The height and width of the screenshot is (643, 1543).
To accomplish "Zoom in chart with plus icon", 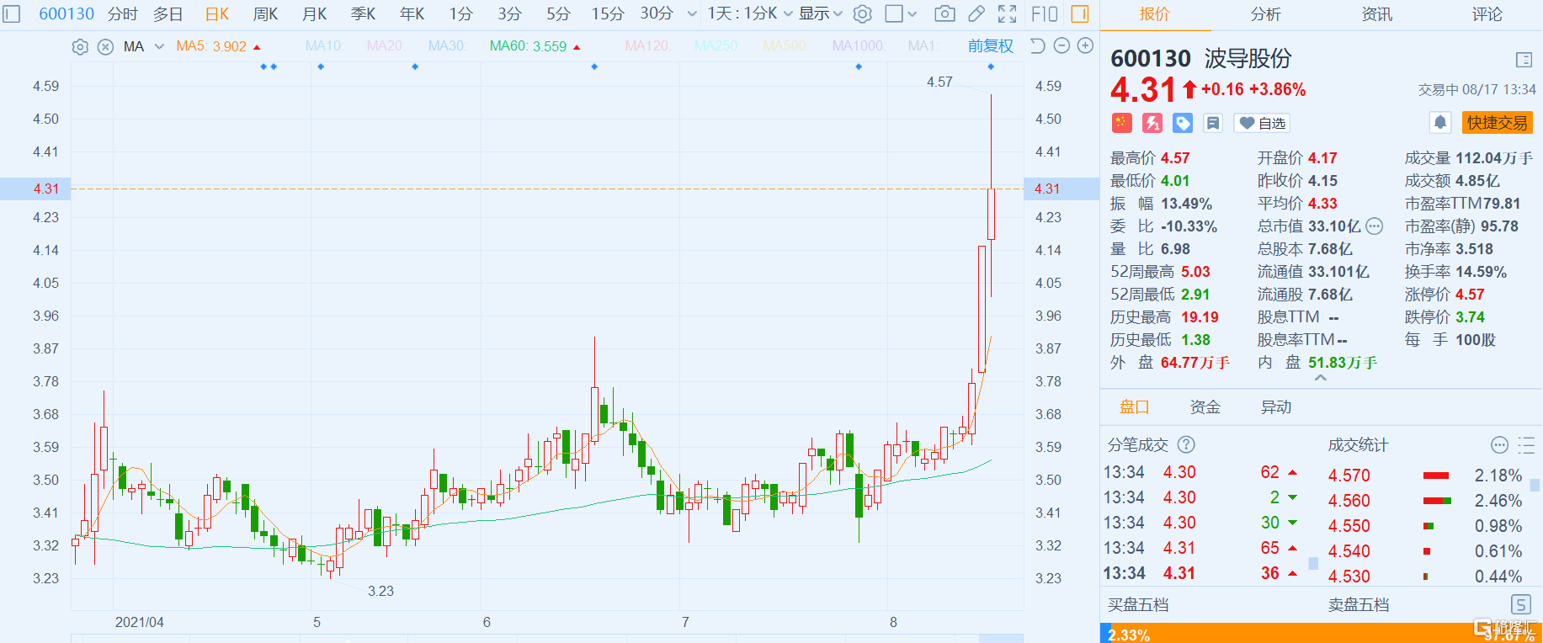I will [x=1086, y=46].
